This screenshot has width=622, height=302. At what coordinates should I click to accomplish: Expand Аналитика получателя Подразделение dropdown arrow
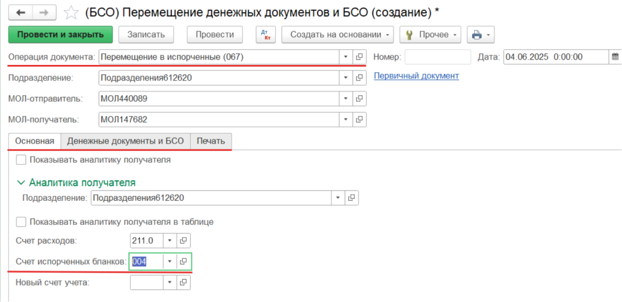338,198
